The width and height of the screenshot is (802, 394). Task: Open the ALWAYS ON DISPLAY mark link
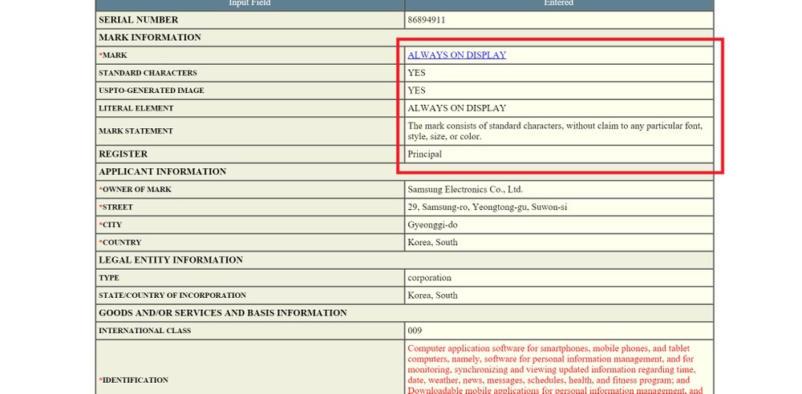457,55
